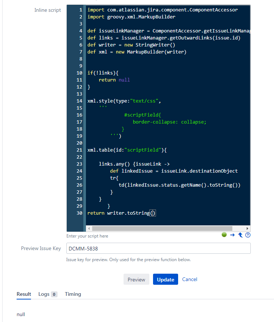The height and width of the screenshot is (322, 274).
Task: Click 'tr{' on line 25
Action: coord(114,178)
